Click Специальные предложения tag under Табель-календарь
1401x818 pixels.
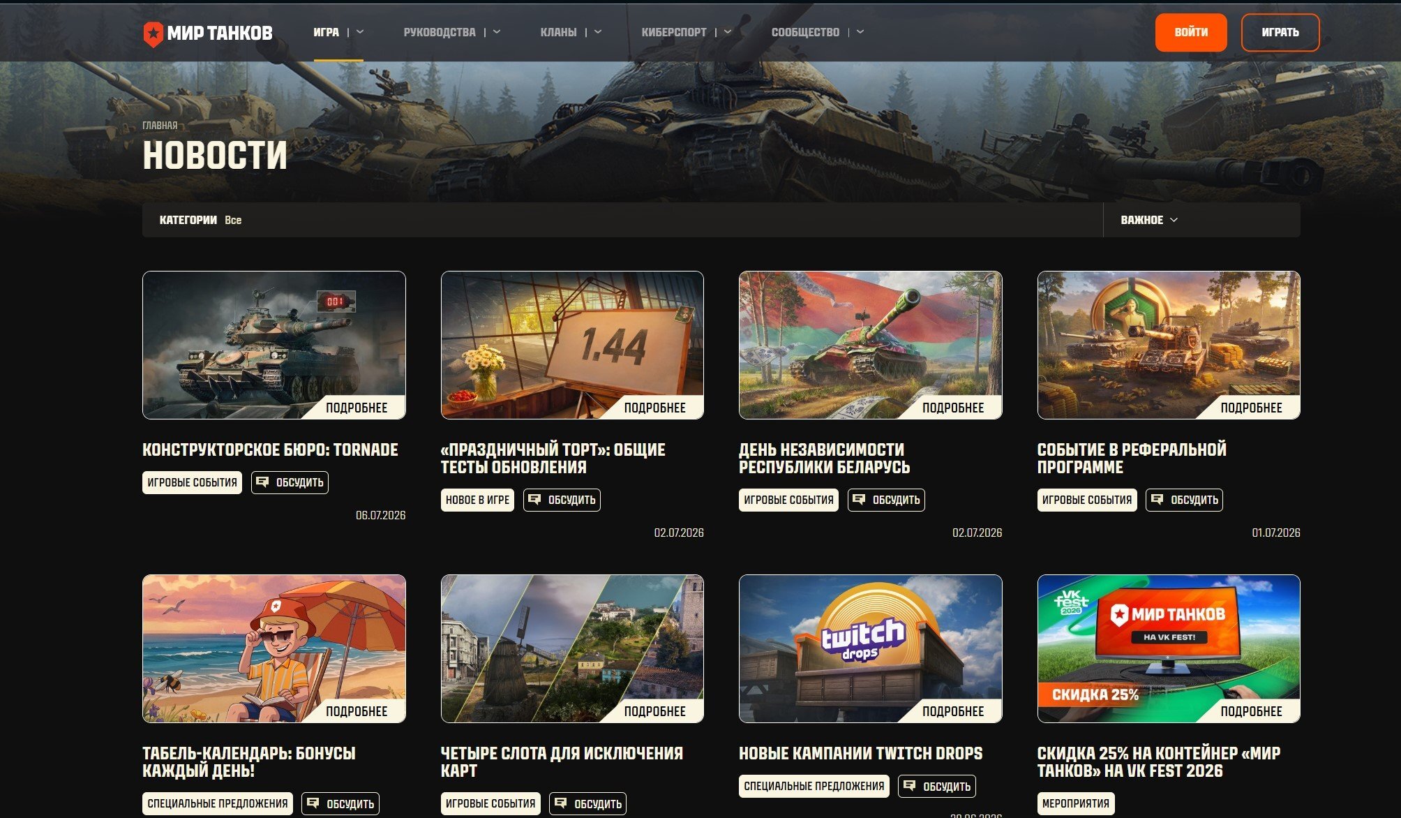click(x=218, y=803)
